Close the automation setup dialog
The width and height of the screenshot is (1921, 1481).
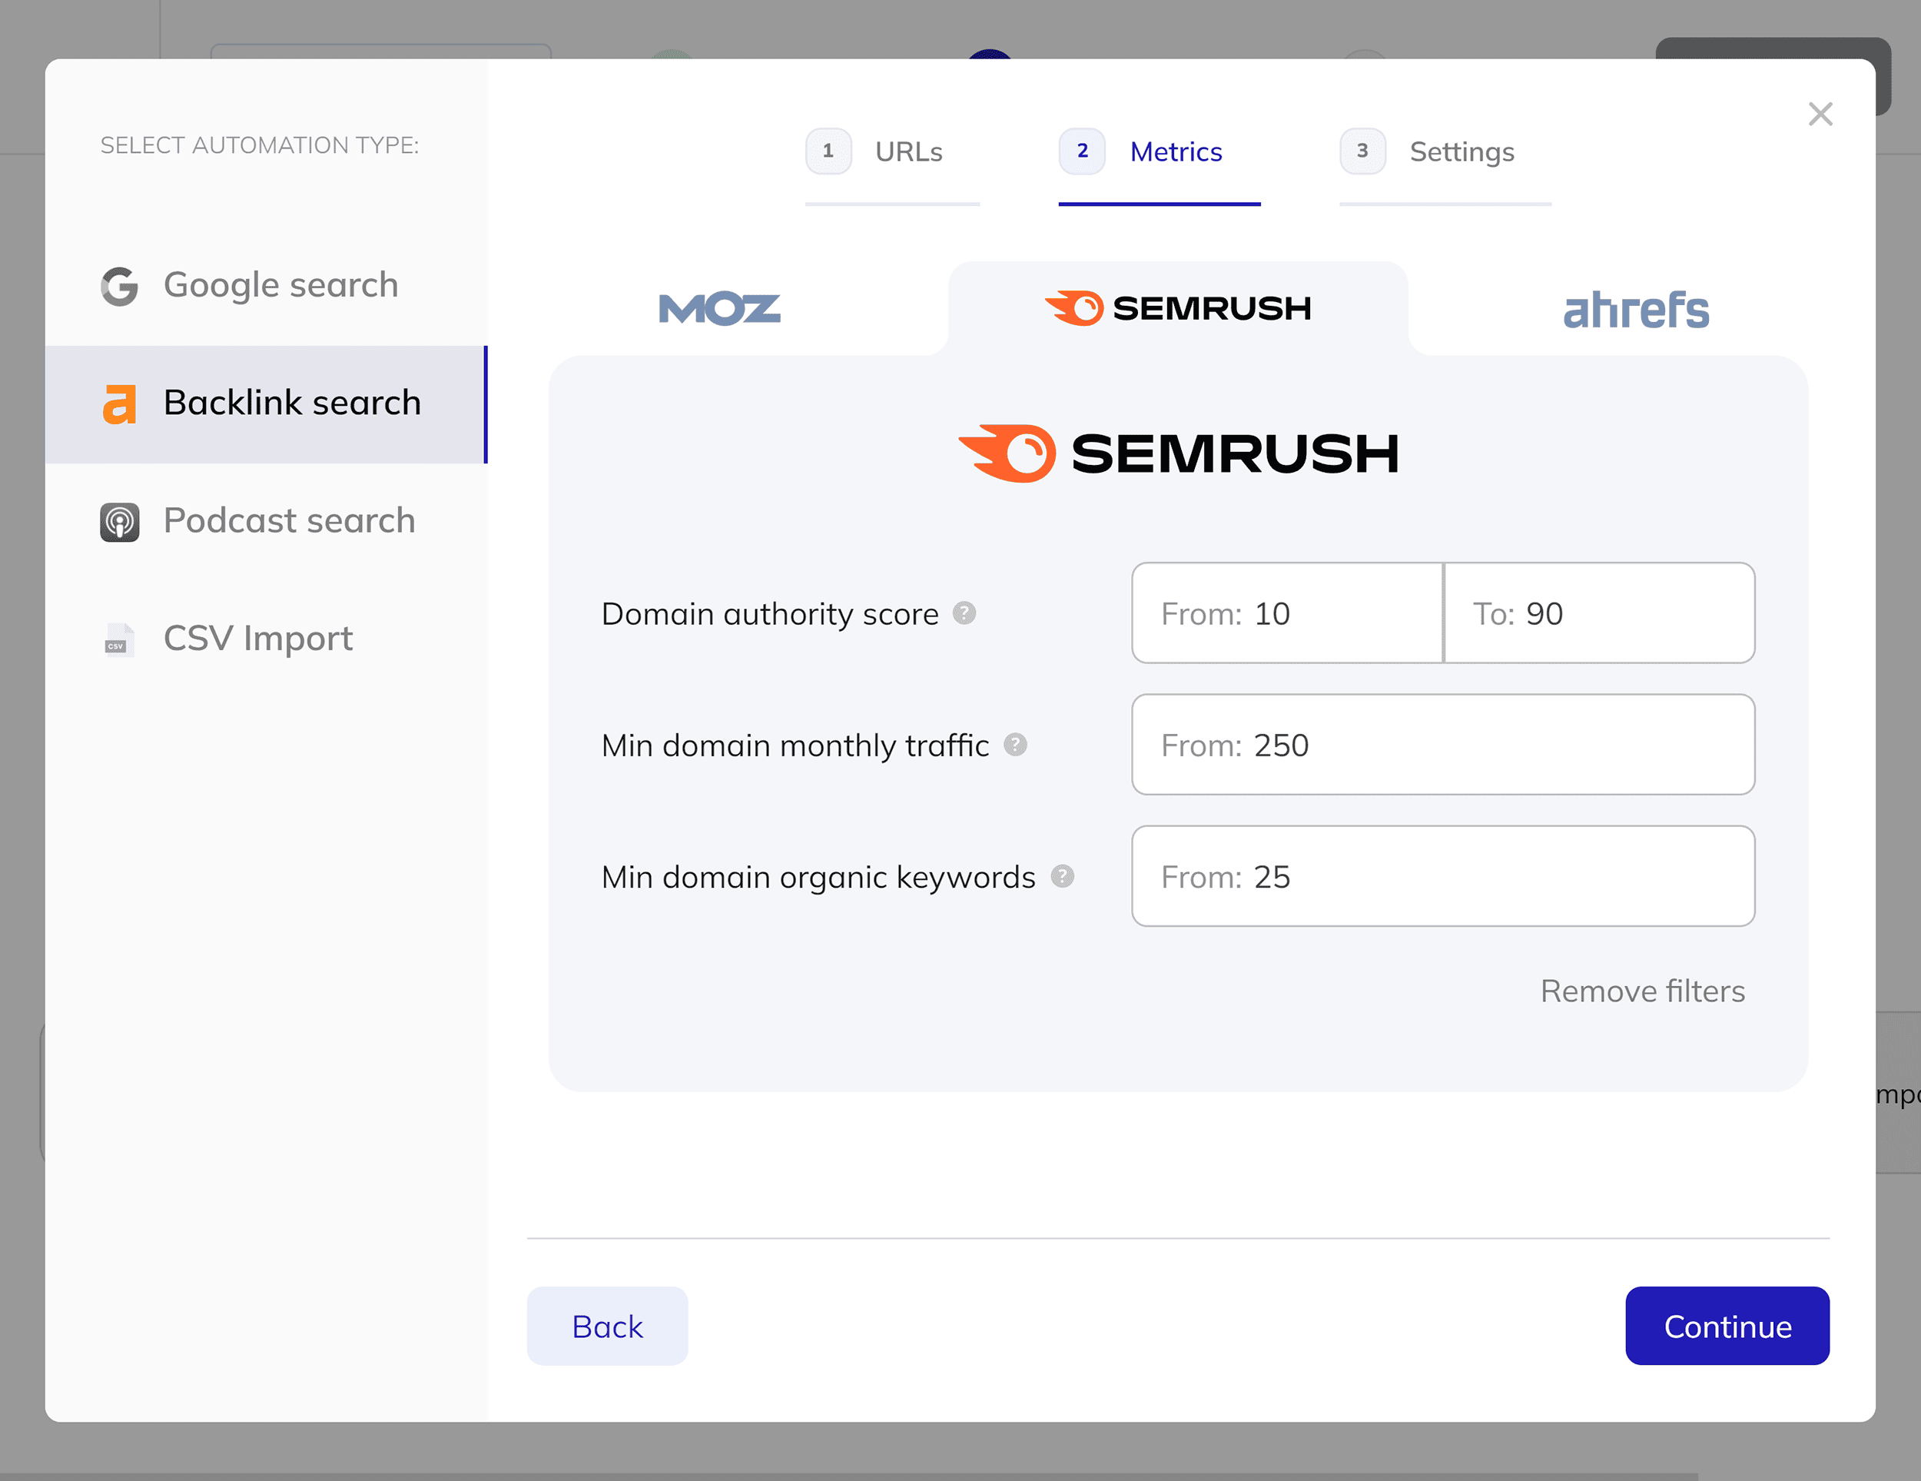tap(1820, 115)
